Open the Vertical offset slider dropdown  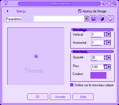(109, 34)
